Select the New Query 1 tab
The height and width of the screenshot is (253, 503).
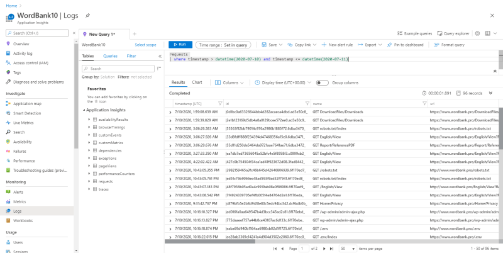tap(104, 35)
